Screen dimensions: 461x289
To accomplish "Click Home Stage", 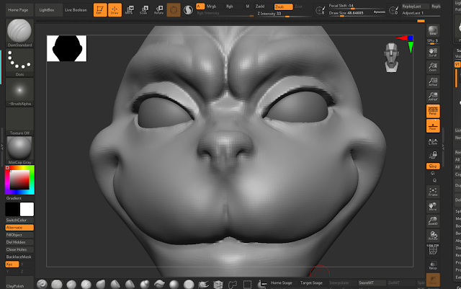I will 282,283.
